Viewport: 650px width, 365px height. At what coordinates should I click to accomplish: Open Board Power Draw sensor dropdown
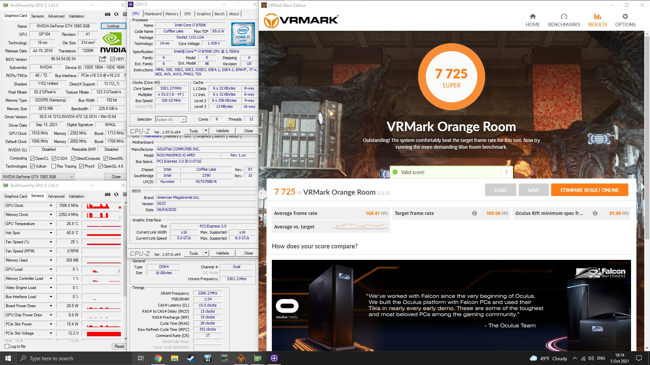click(51, 306)
